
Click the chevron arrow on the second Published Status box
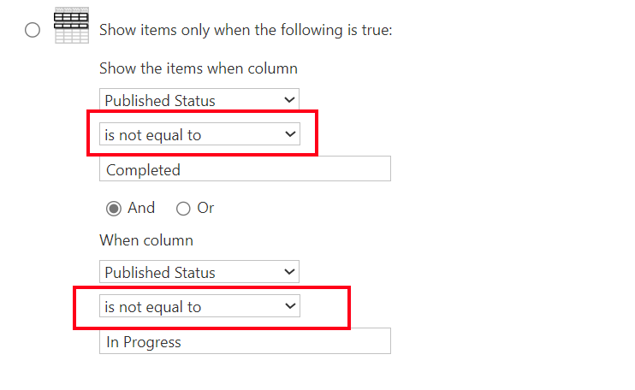(289, 272)
